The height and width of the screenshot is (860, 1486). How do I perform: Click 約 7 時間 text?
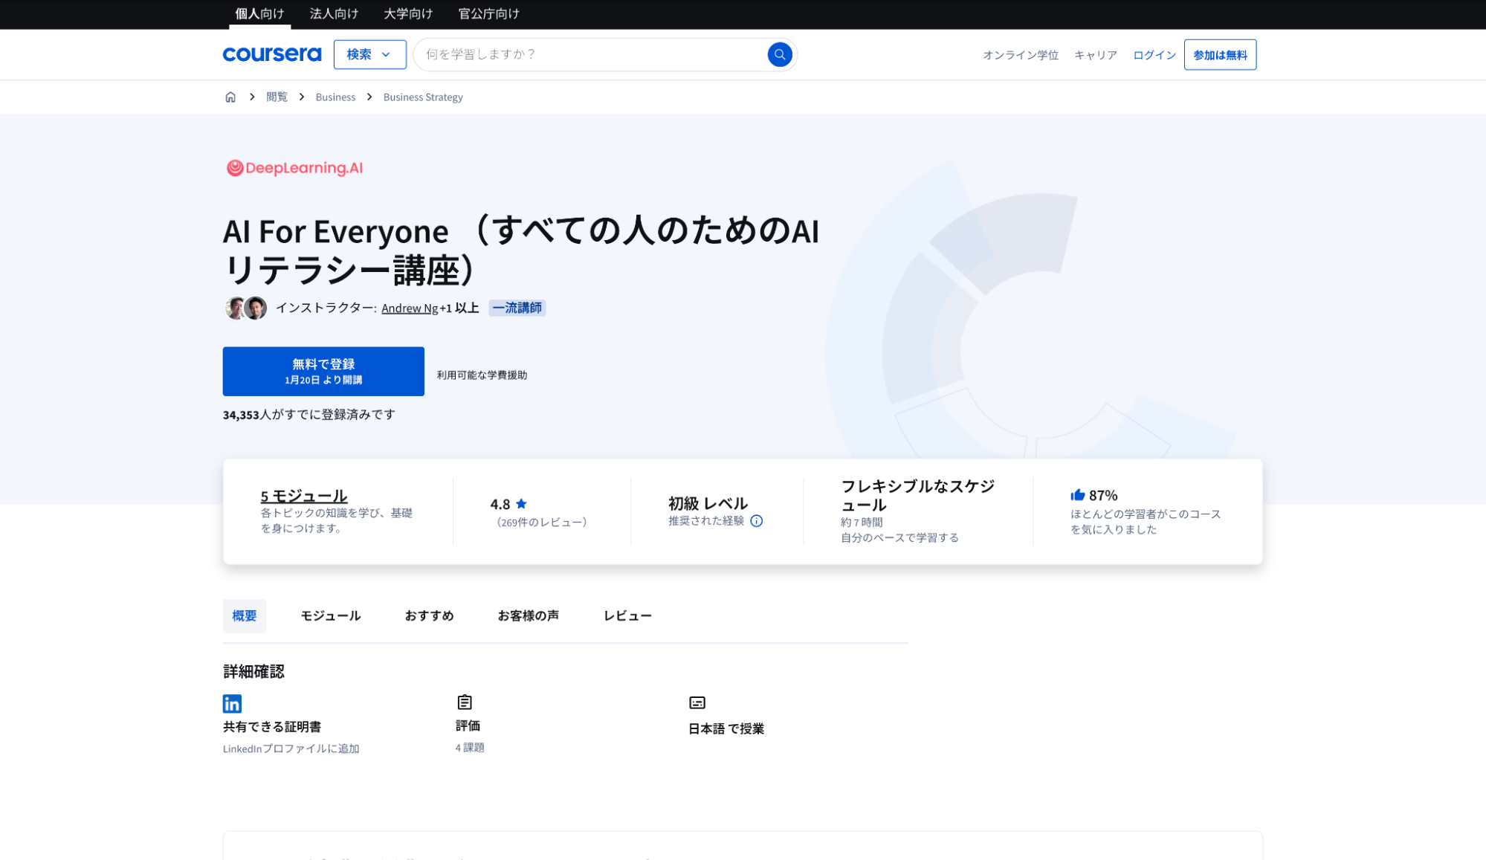[x=862, y=523]
